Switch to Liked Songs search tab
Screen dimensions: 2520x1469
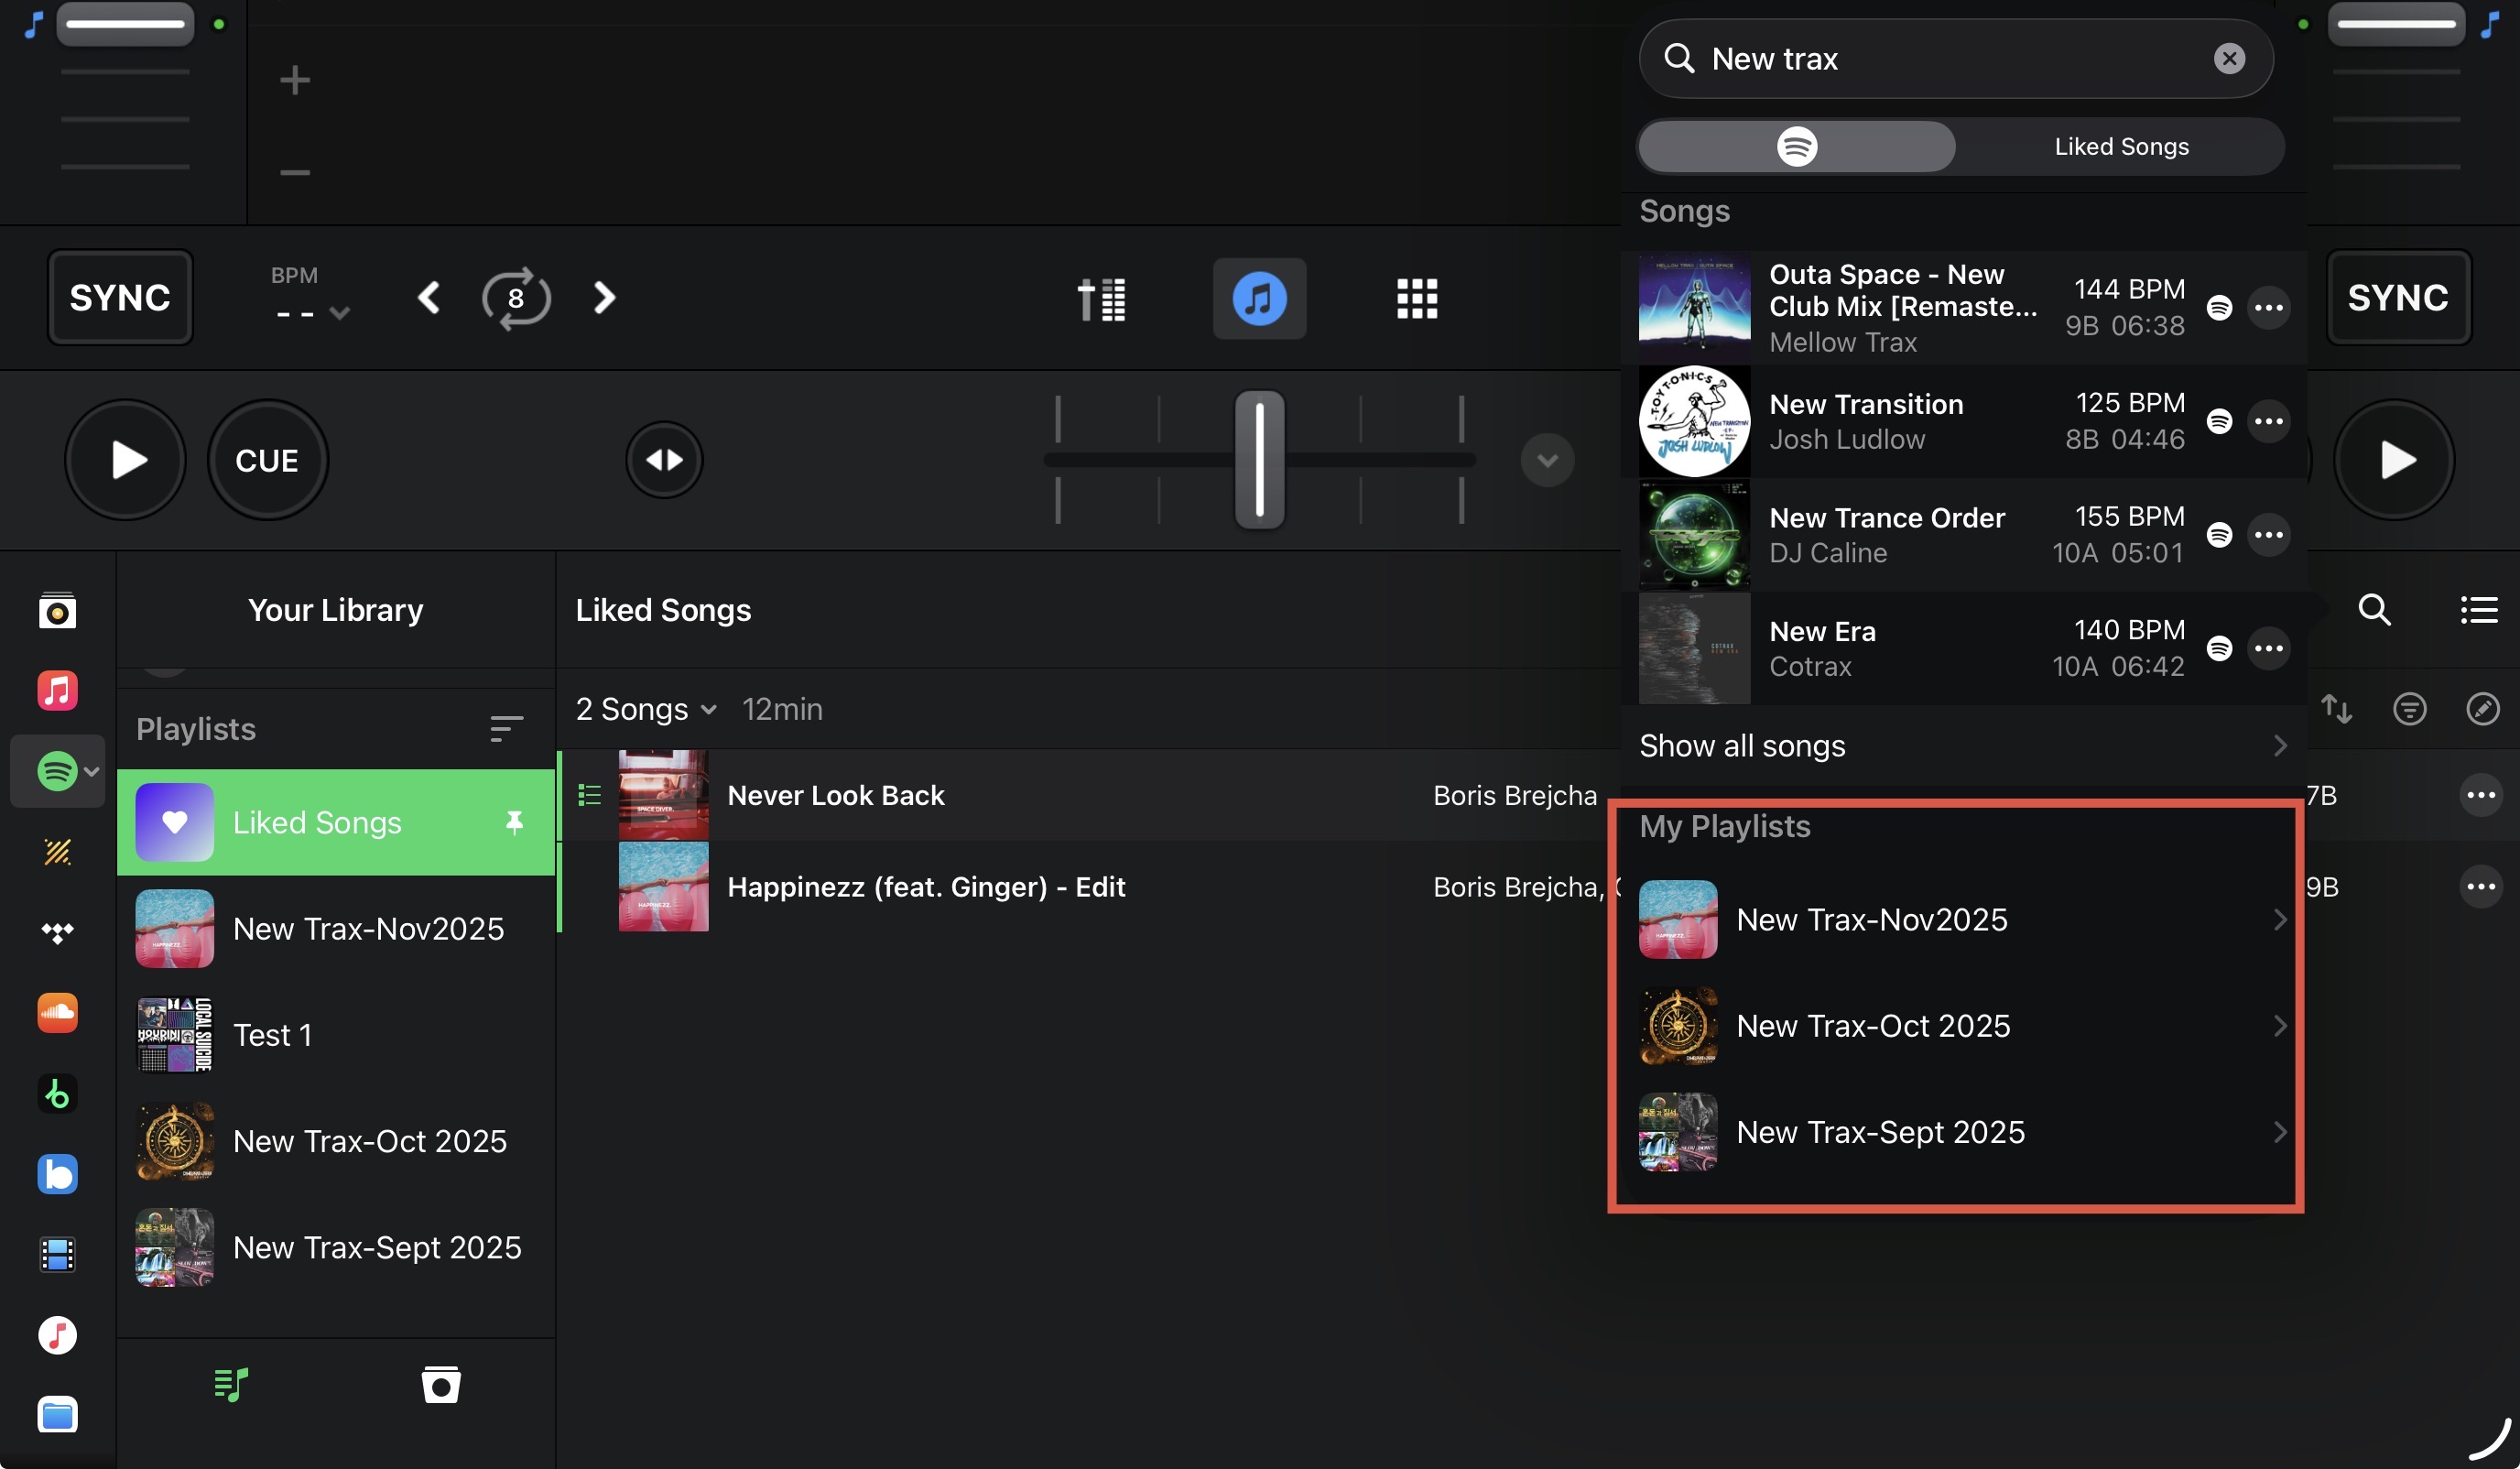[2121, 147]
